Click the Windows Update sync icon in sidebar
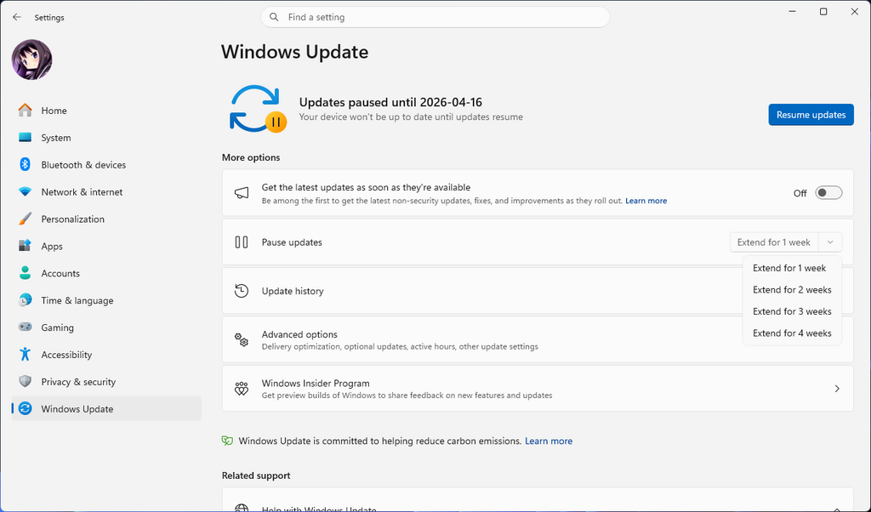The image size is (871, 512). pos(25,409)
